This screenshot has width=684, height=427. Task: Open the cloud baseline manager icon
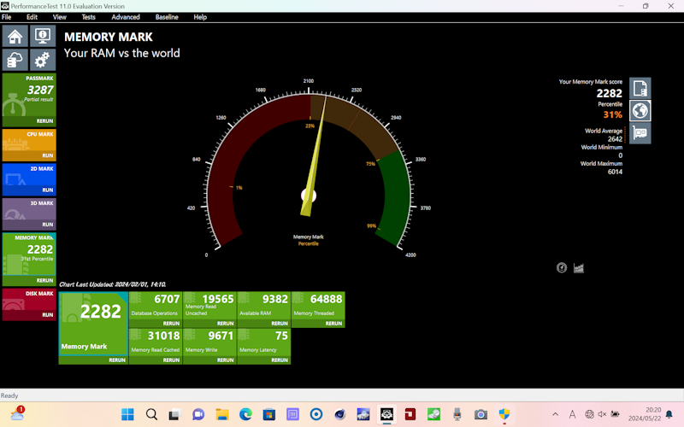(15, 60)
